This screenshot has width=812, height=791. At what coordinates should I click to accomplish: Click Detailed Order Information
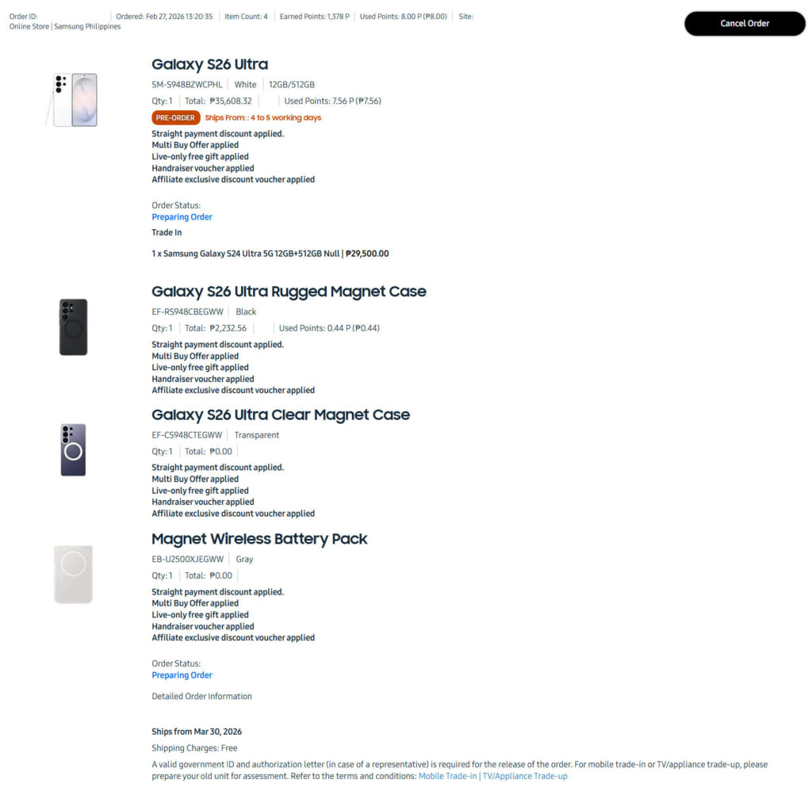(x=201, y=696)
